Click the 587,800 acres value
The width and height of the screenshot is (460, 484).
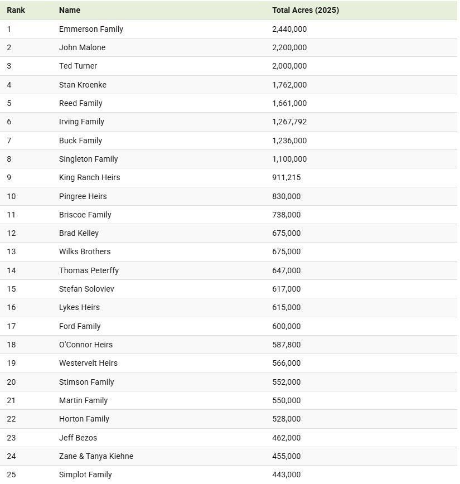pos(286,345)
